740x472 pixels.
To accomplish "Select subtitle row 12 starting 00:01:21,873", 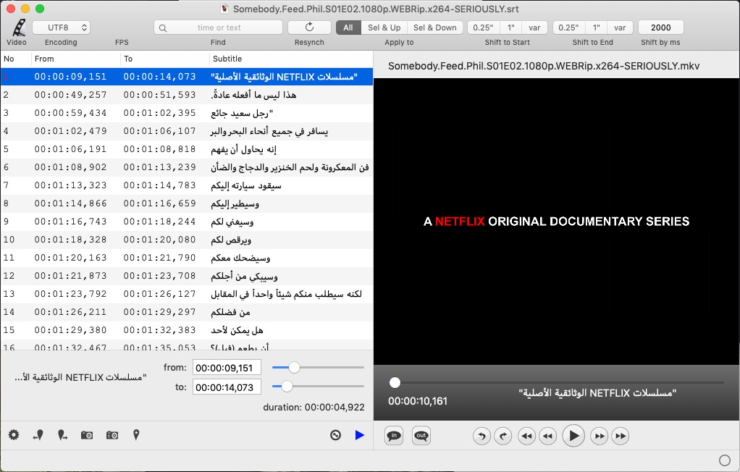I will pos(187,276).
